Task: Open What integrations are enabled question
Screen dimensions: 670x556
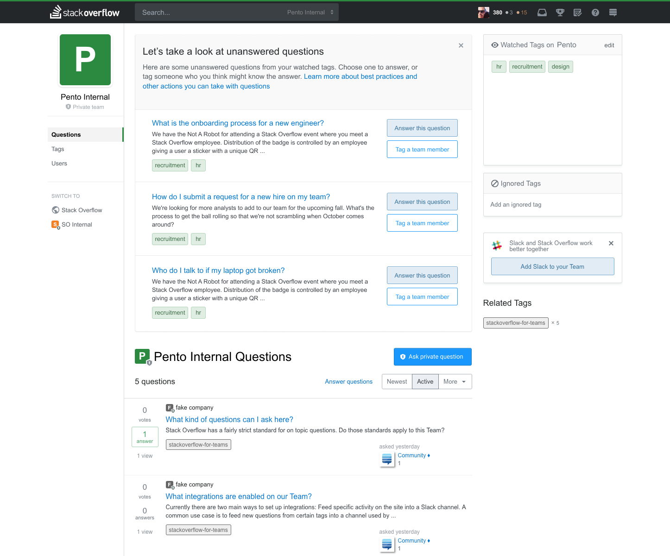Action: (239, 497)
